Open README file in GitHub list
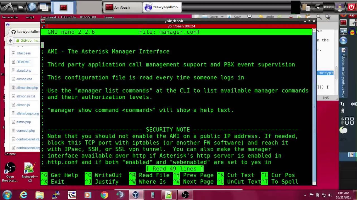The image size is (357, 200). (x=23, y=62)
